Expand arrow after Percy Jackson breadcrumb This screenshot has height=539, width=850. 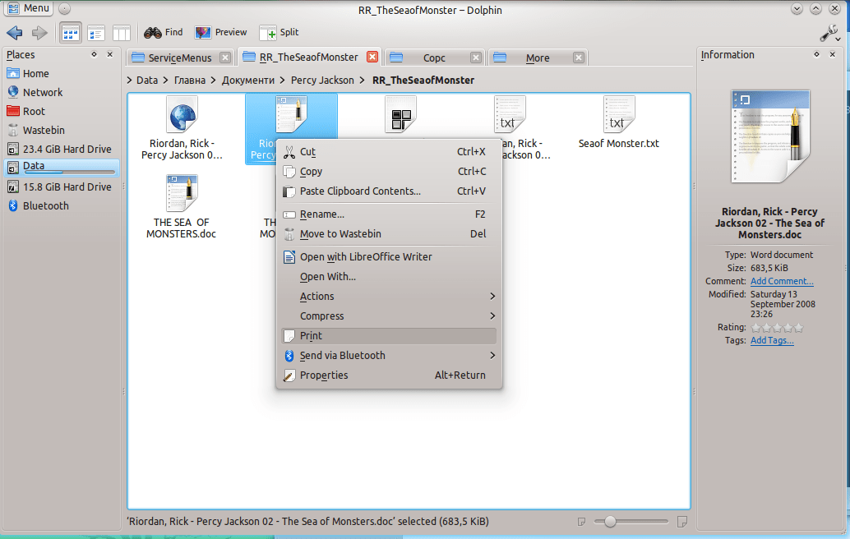(363, 81)
